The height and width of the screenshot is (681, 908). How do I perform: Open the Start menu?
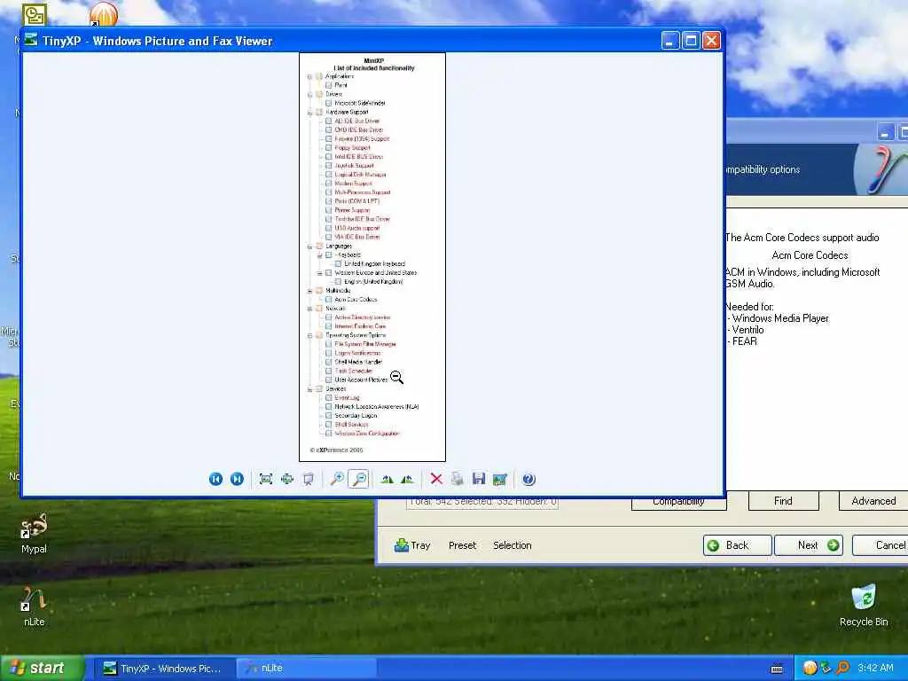tap(42, 668)
